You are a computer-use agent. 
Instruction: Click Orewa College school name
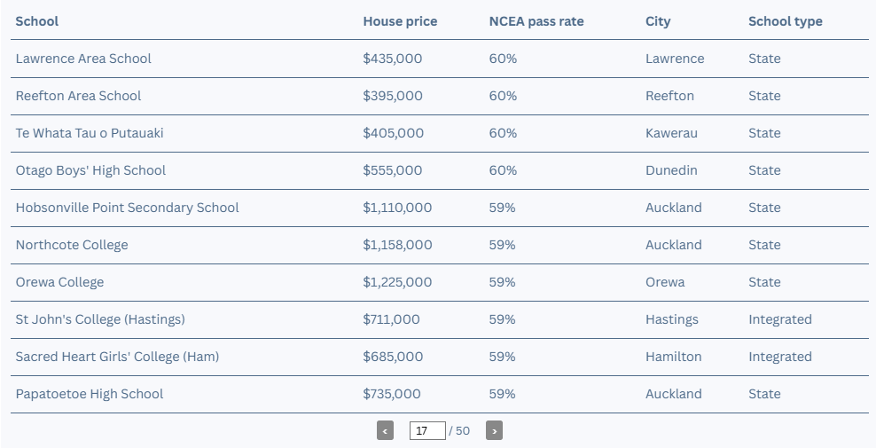(59, 282)
